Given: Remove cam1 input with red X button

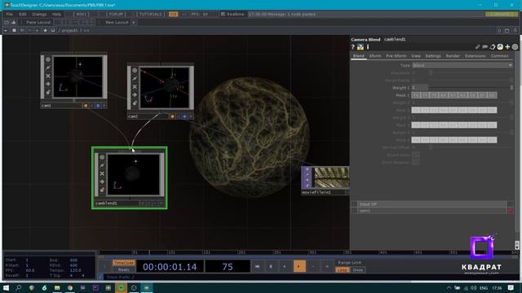Looking at the screenshot, I should 510,211.
